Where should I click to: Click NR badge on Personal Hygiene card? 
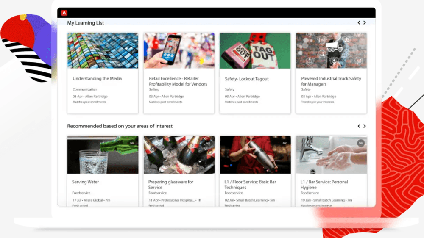pyautogui.click(x=361, y=143)
